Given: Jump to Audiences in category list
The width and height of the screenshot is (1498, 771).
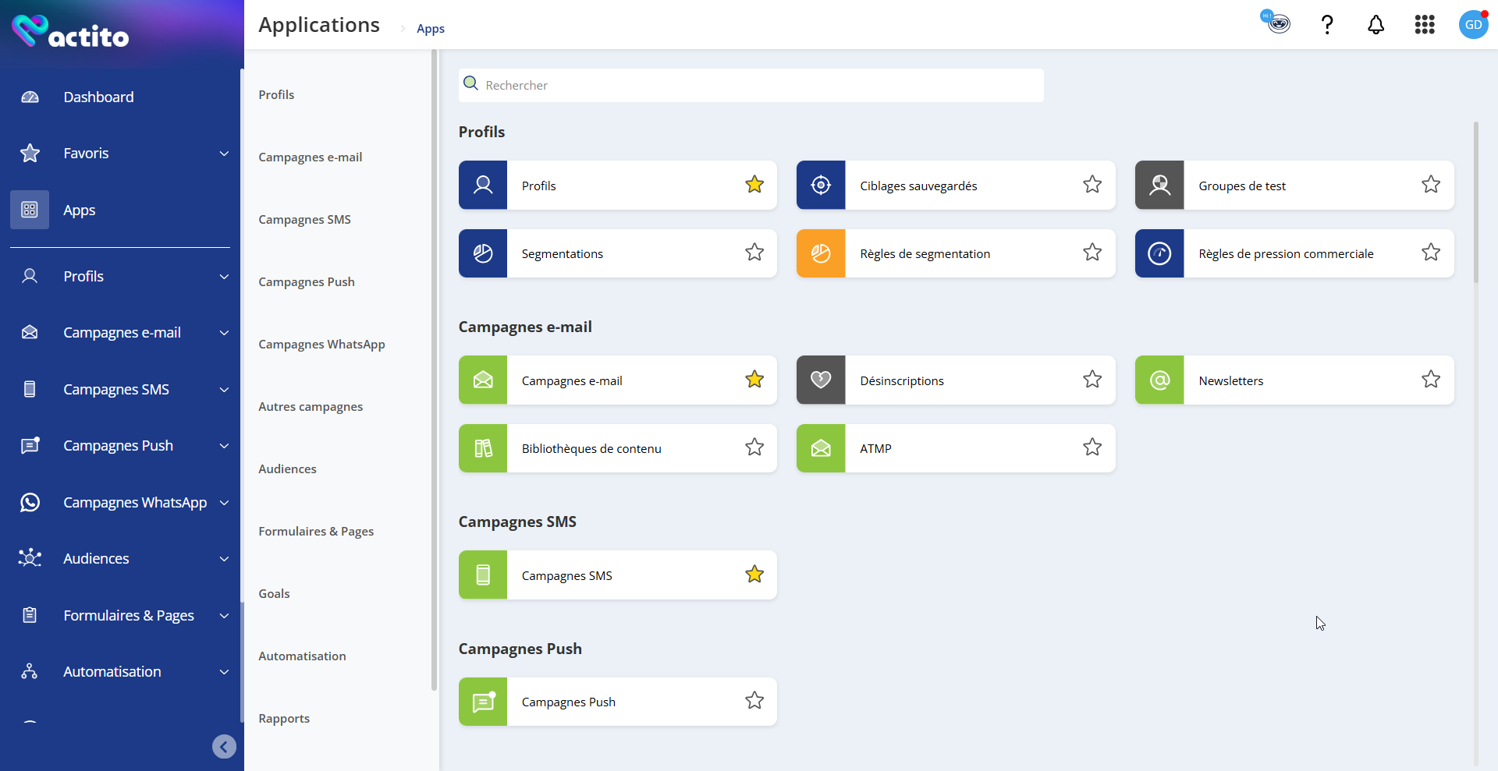Looking at the screenshot, I should (x=287, y=469).
